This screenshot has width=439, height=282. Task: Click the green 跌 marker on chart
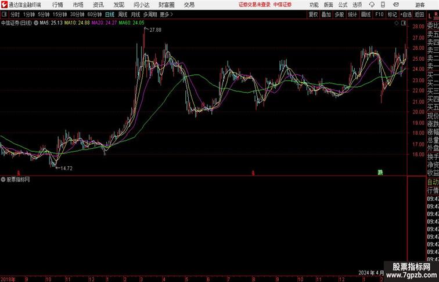(380, 173)
